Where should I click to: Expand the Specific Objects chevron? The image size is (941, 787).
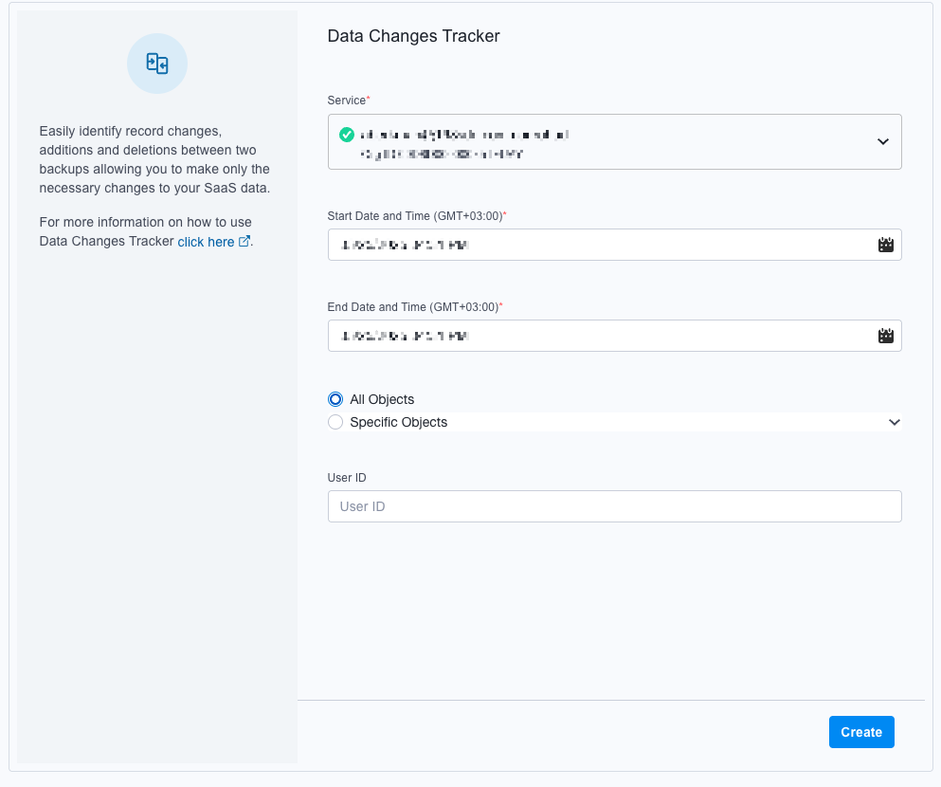pyautogui.click(x=895, y=422)
